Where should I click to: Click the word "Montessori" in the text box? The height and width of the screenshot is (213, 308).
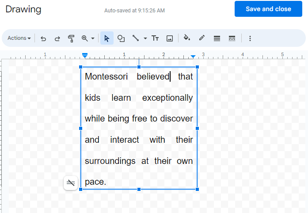pos(106,76)
